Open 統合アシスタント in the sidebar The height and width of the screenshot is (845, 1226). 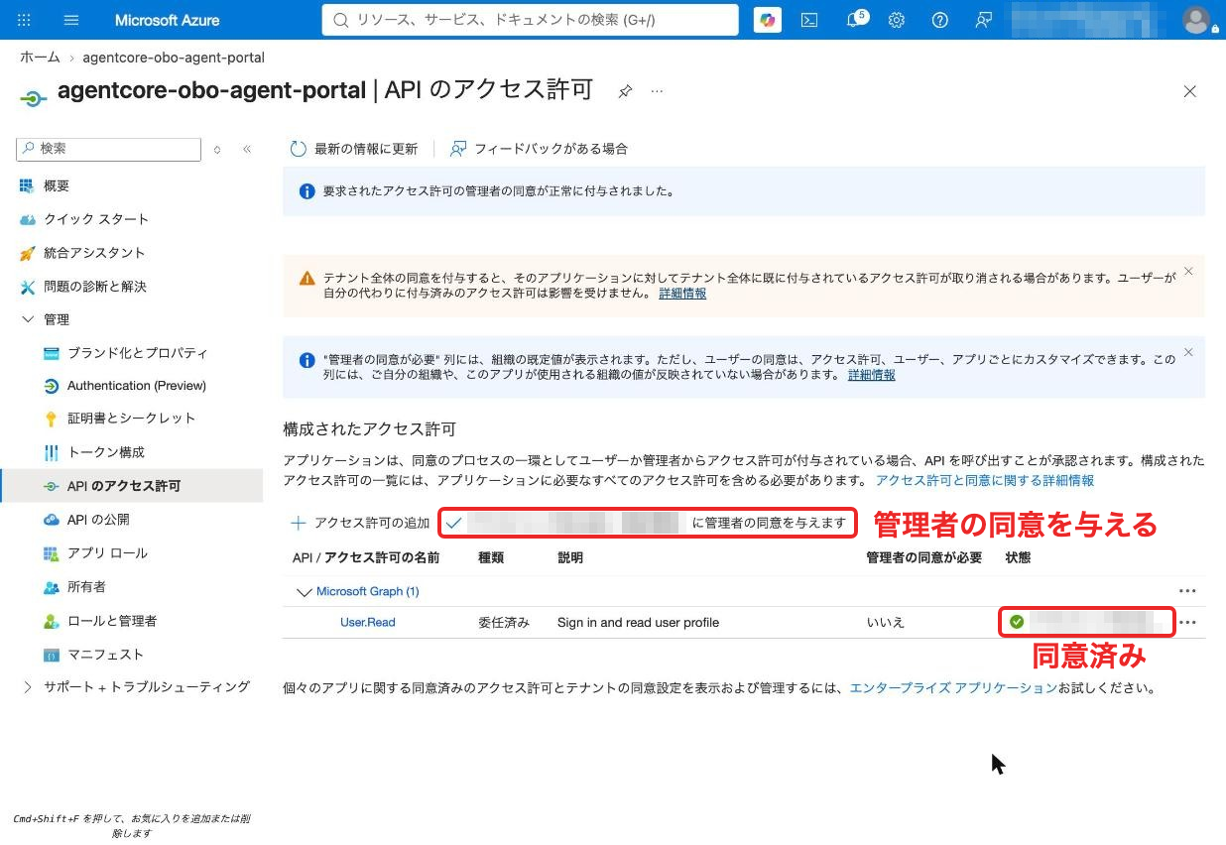tap(94, 253)
